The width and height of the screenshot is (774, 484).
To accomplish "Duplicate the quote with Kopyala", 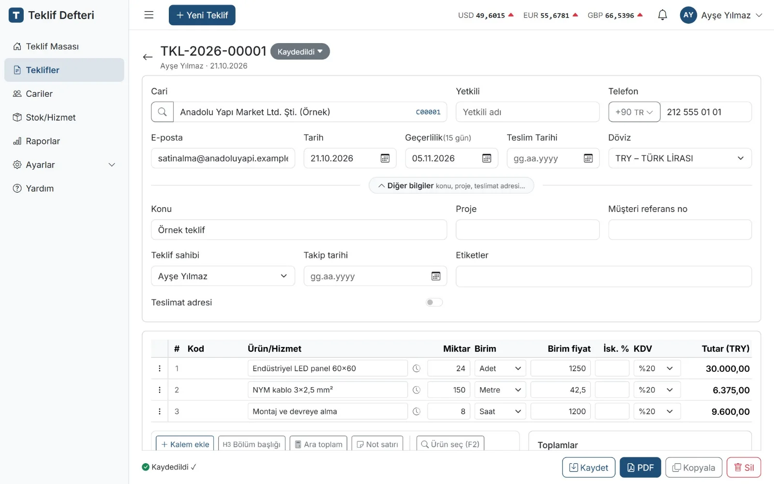I will click(694, 468).
